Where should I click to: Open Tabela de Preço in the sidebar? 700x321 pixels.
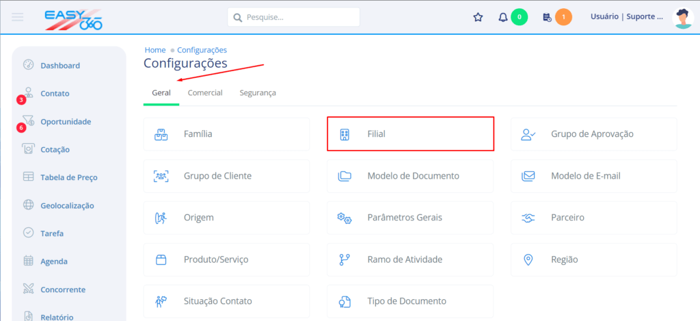pos(69,177)
